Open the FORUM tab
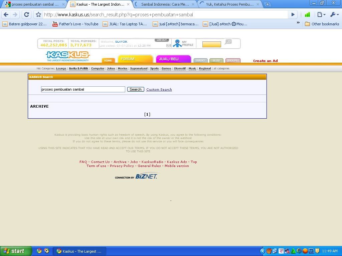 [136, 59]
